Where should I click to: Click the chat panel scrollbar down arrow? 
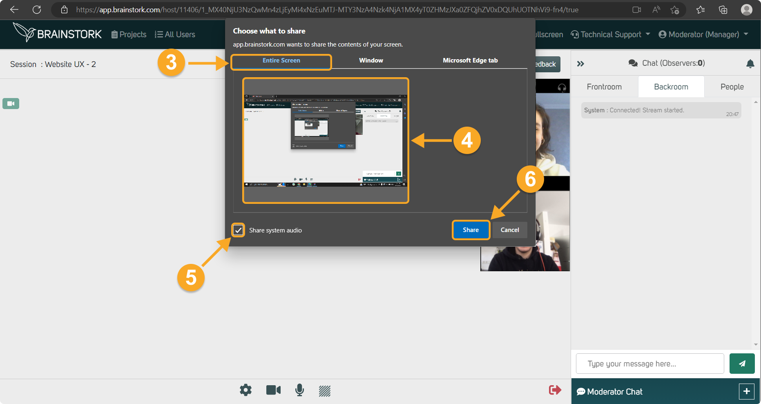pos(756,344)
